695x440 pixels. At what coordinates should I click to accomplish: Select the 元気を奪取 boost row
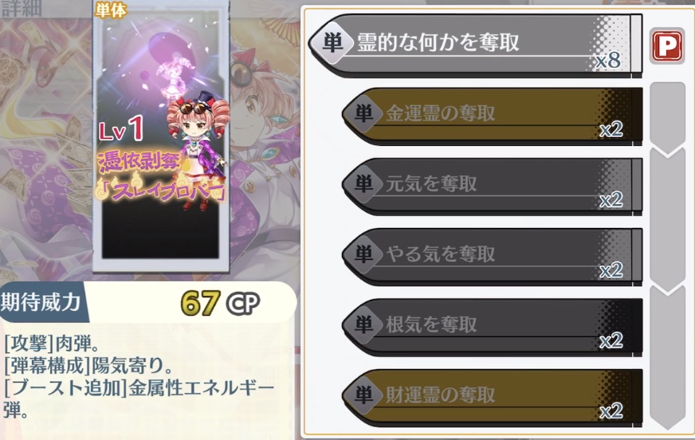(492, 187)
